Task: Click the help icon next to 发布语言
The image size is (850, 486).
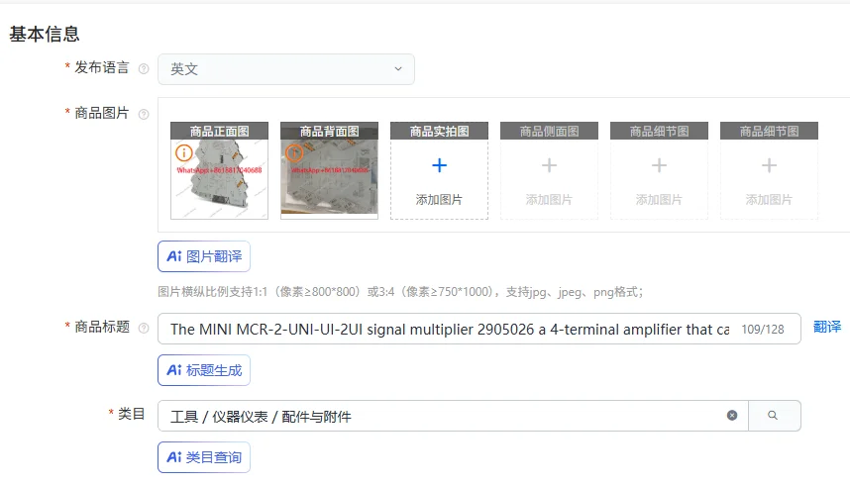Action: (x=144, y=69)
